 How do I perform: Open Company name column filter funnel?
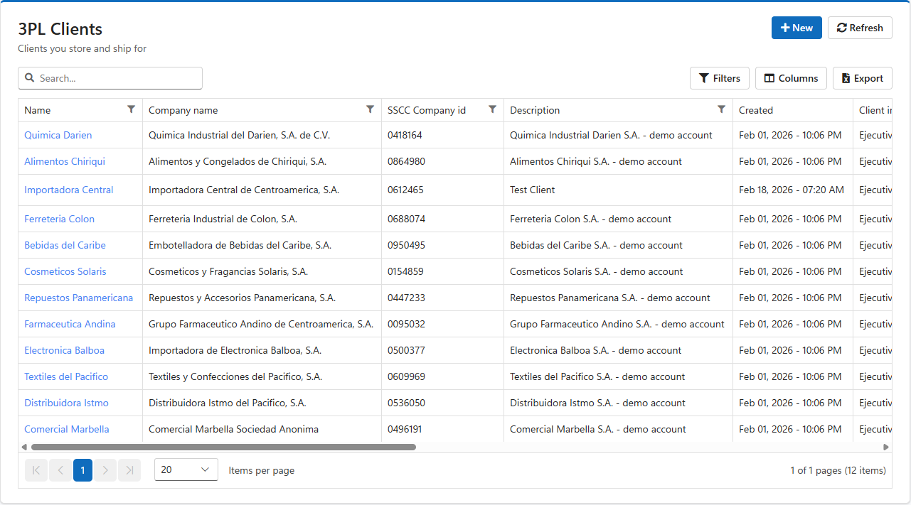pyautogui.click(x=370, y=109)
